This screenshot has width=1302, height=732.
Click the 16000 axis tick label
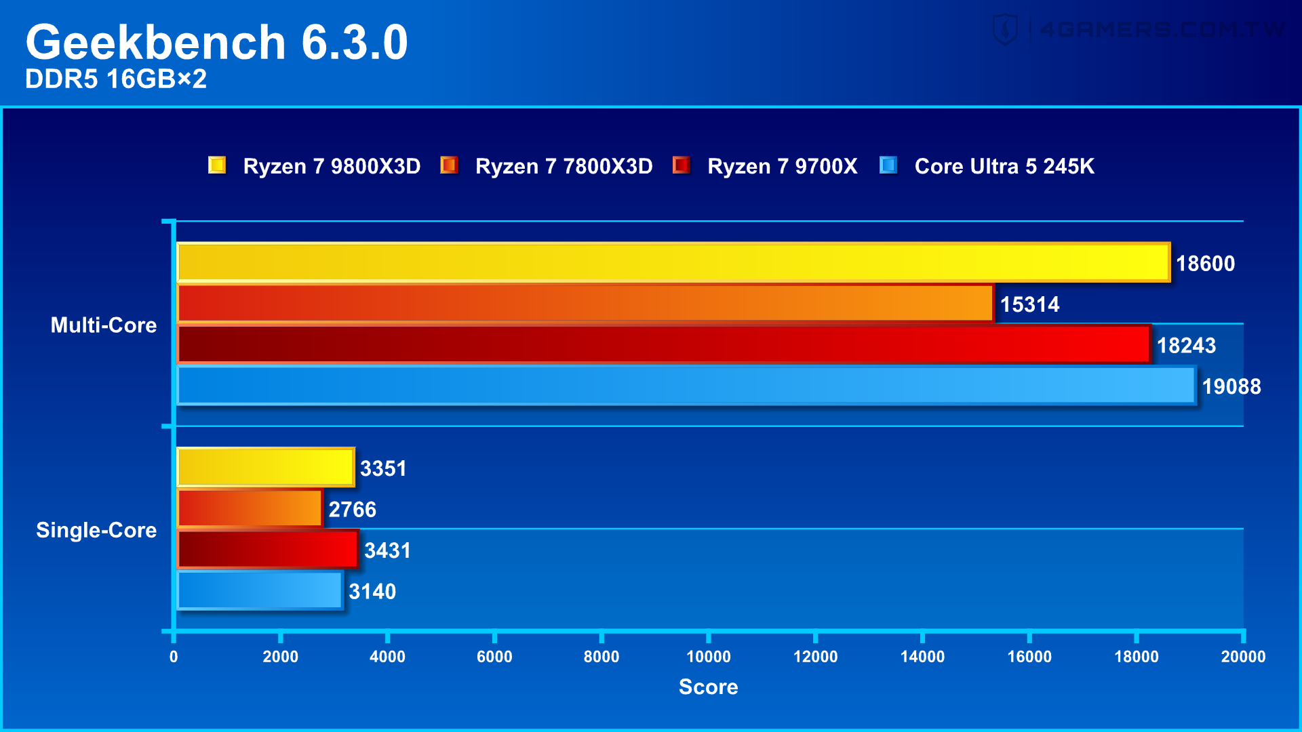click(x=1029, y=657)
